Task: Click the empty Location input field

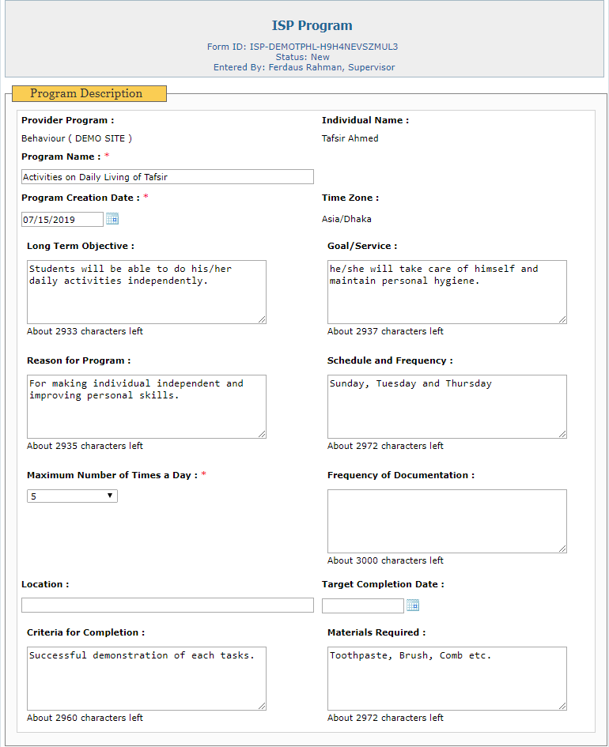Action: pyautogui.click(x=168, y=605)
